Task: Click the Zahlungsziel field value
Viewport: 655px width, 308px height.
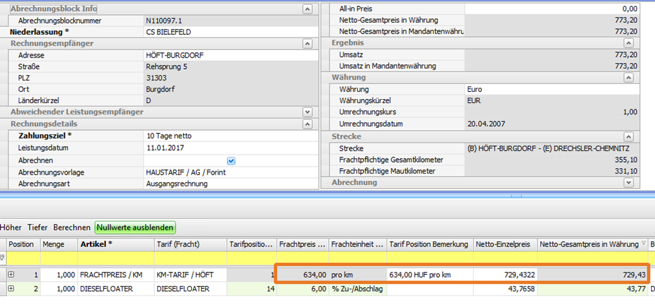Action: 228,136
